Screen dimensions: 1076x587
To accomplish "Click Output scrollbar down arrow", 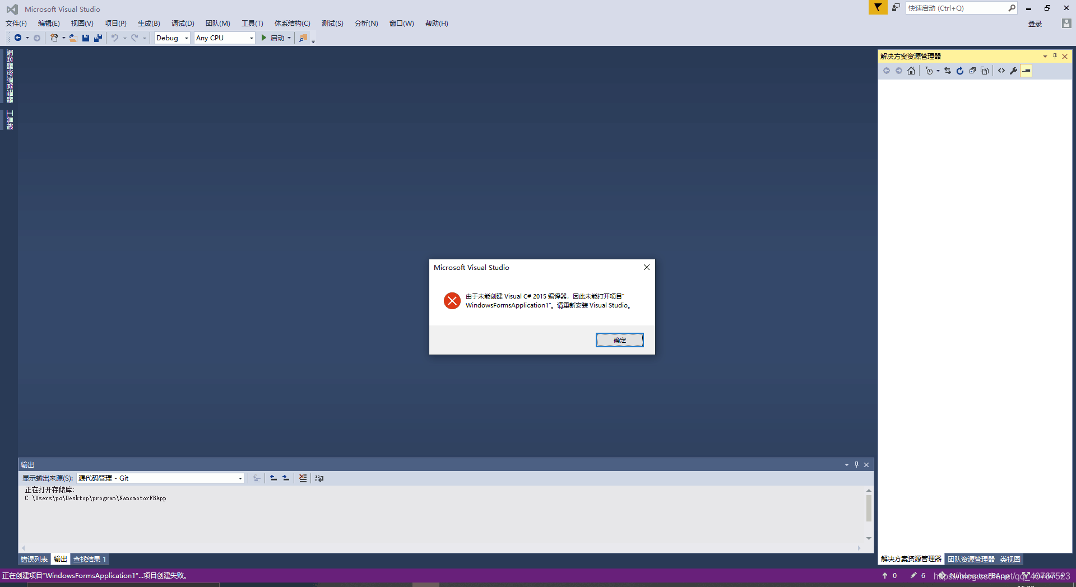I will coord(869,538).
